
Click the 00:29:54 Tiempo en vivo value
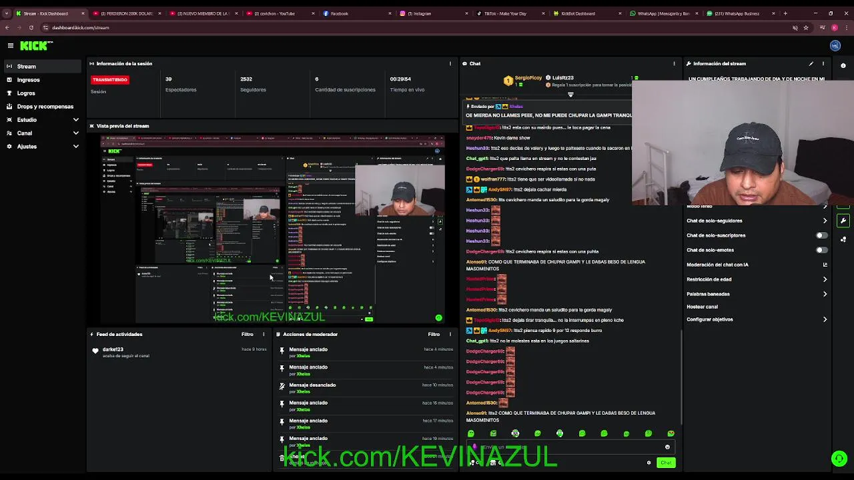[400, 79]
